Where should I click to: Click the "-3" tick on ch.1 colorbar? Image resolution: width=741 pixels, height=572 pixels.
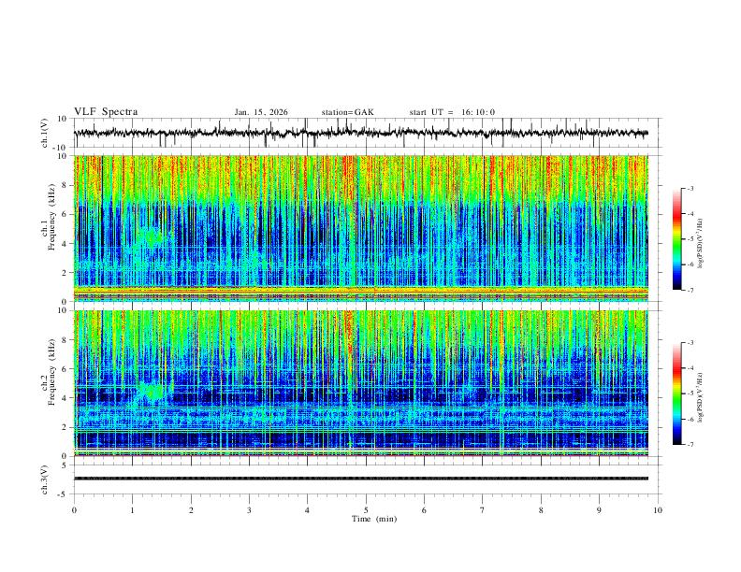pos(690,188)
